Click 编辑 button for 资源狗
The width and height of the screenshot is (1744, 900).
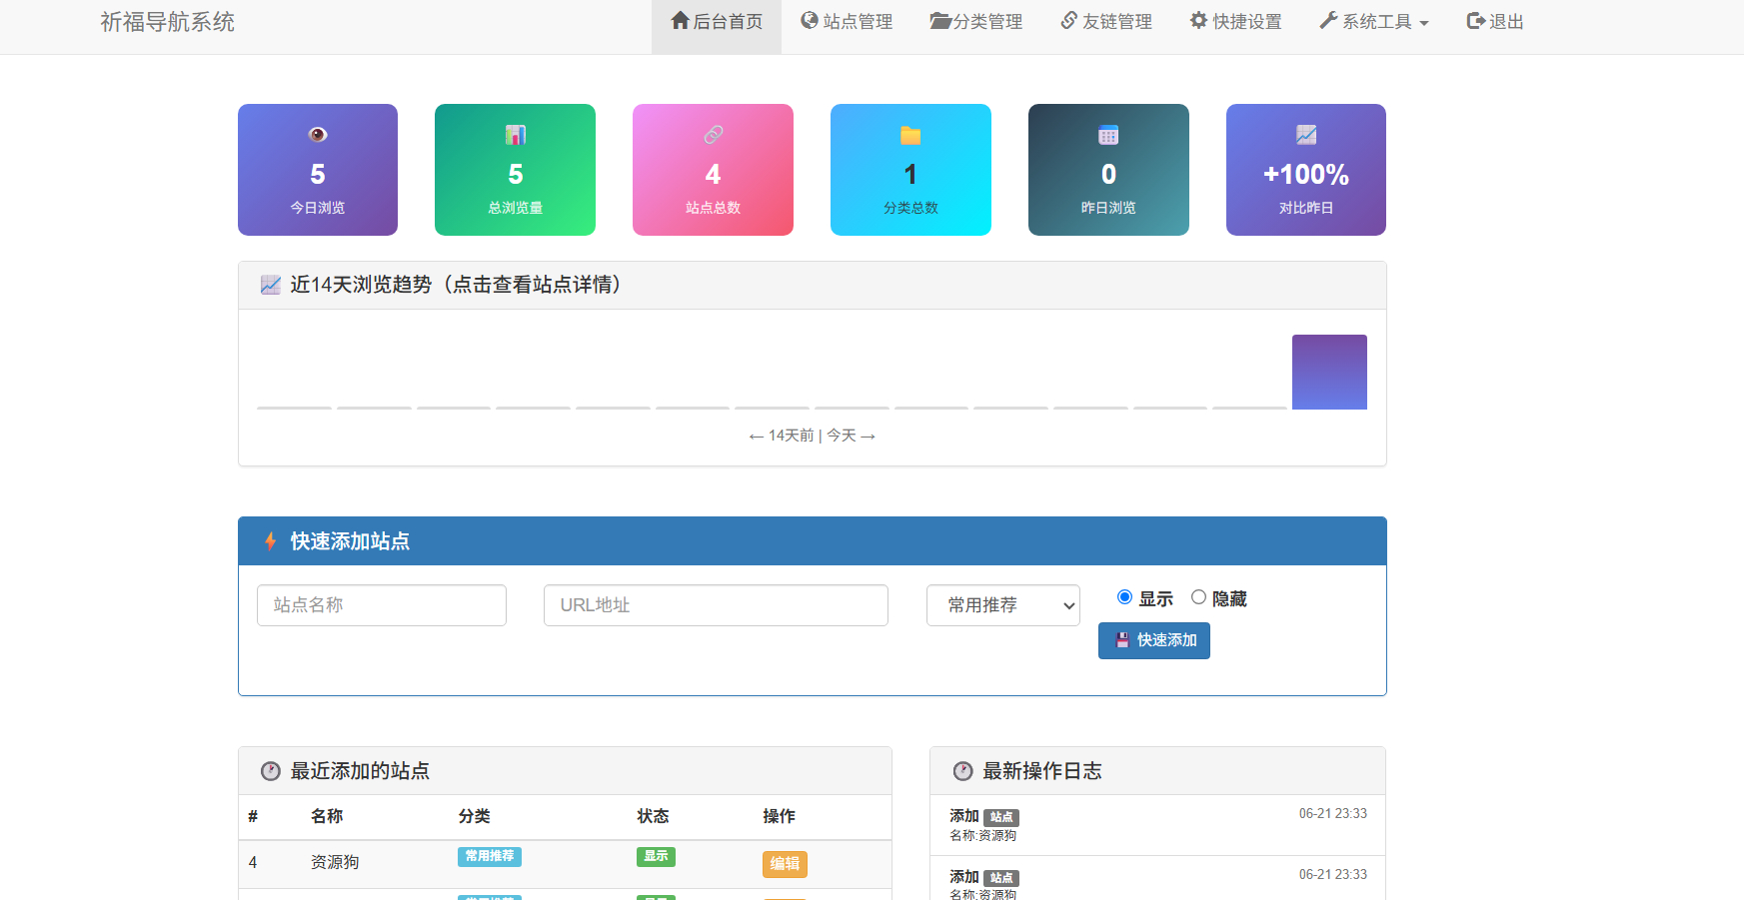pyautogui.click(x=785, y=864)
